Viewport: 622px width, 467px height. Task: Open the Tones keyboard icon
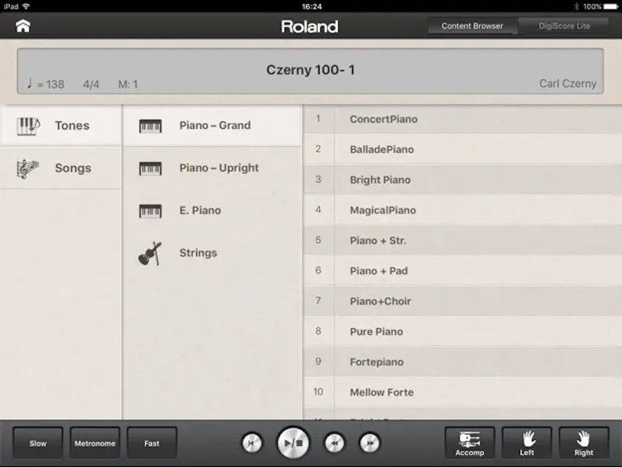tap(28, 126)
